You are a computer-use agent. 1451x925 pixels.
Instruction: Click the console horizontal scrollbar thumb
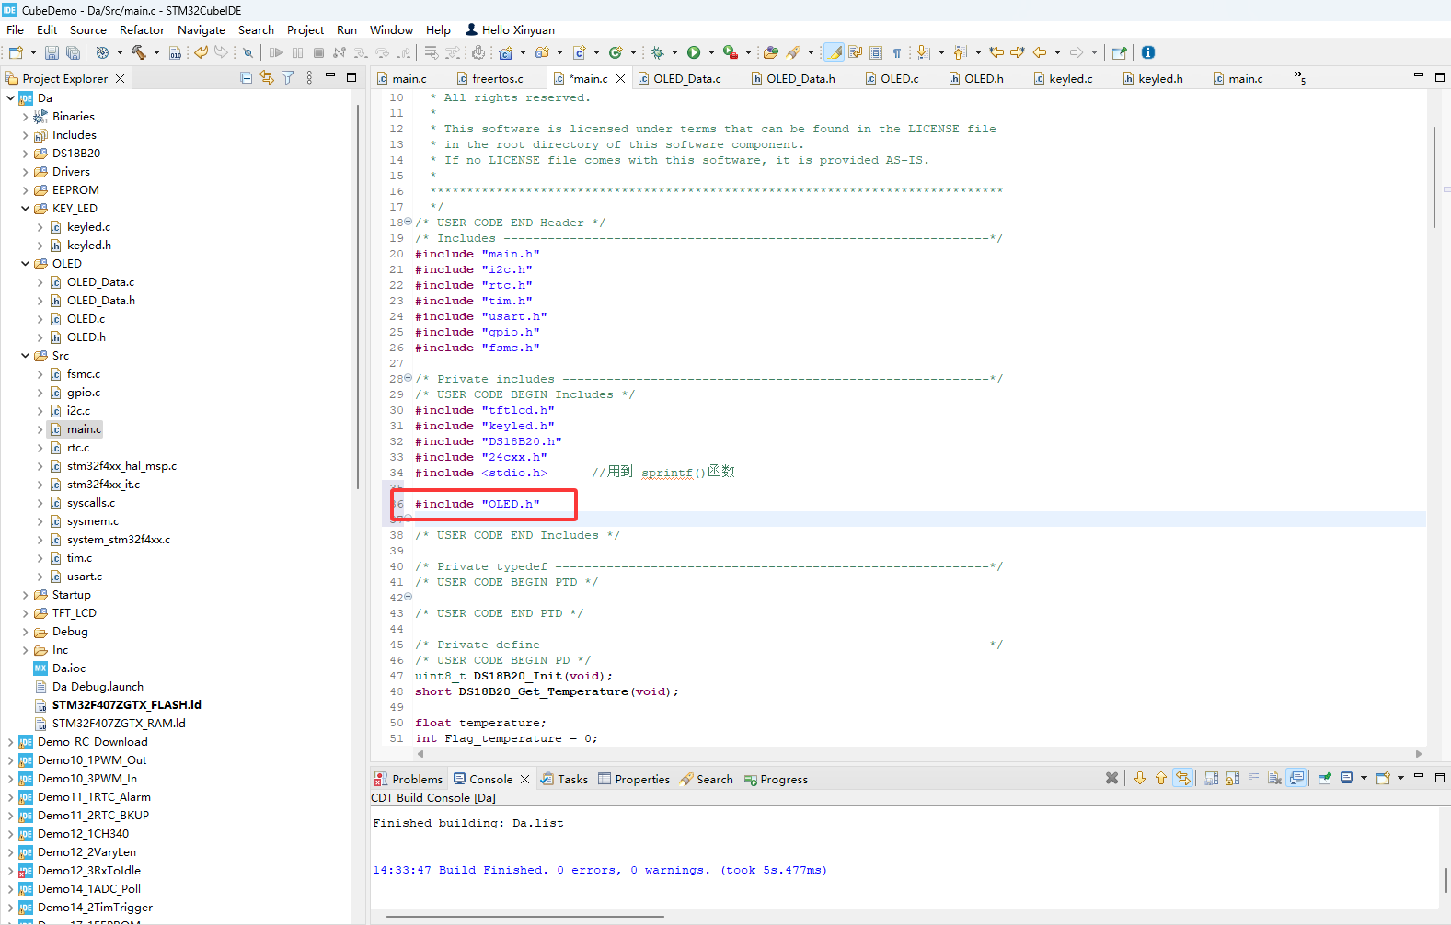click(x=524, y=917)
